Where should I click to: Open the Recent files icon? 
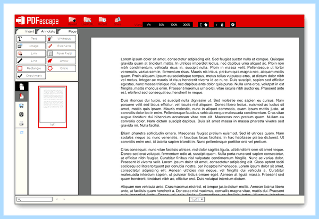(x=103, y=21)
